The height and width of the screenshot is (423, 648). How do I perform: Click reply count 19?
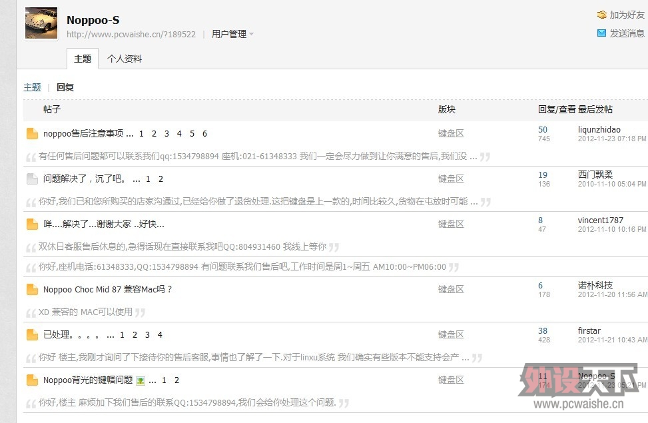point(543,175)
